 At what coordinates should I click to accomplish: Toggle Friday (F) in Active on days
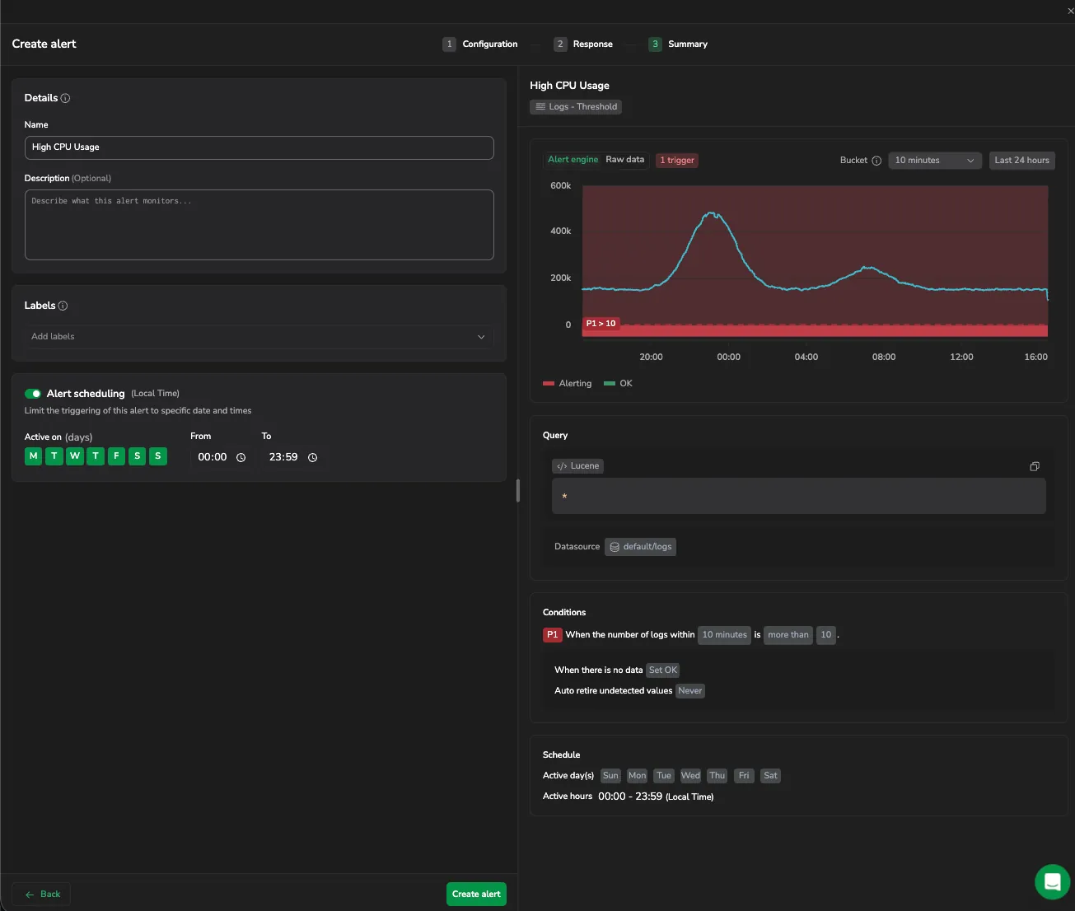(116, 456)
